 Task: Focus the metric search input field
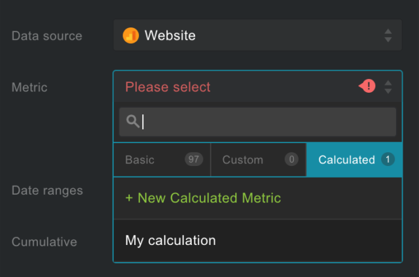click(265, 122)
